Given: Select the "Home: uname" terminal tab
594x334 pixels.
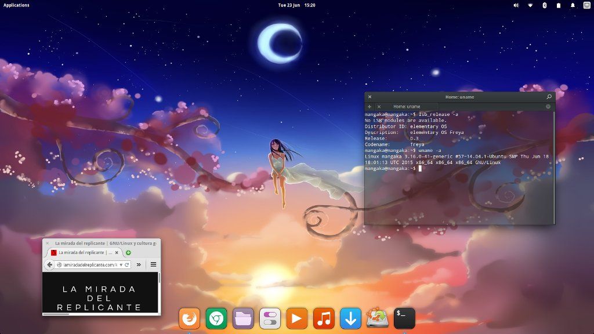Looking at the screenshot, I should click(406, 106).
